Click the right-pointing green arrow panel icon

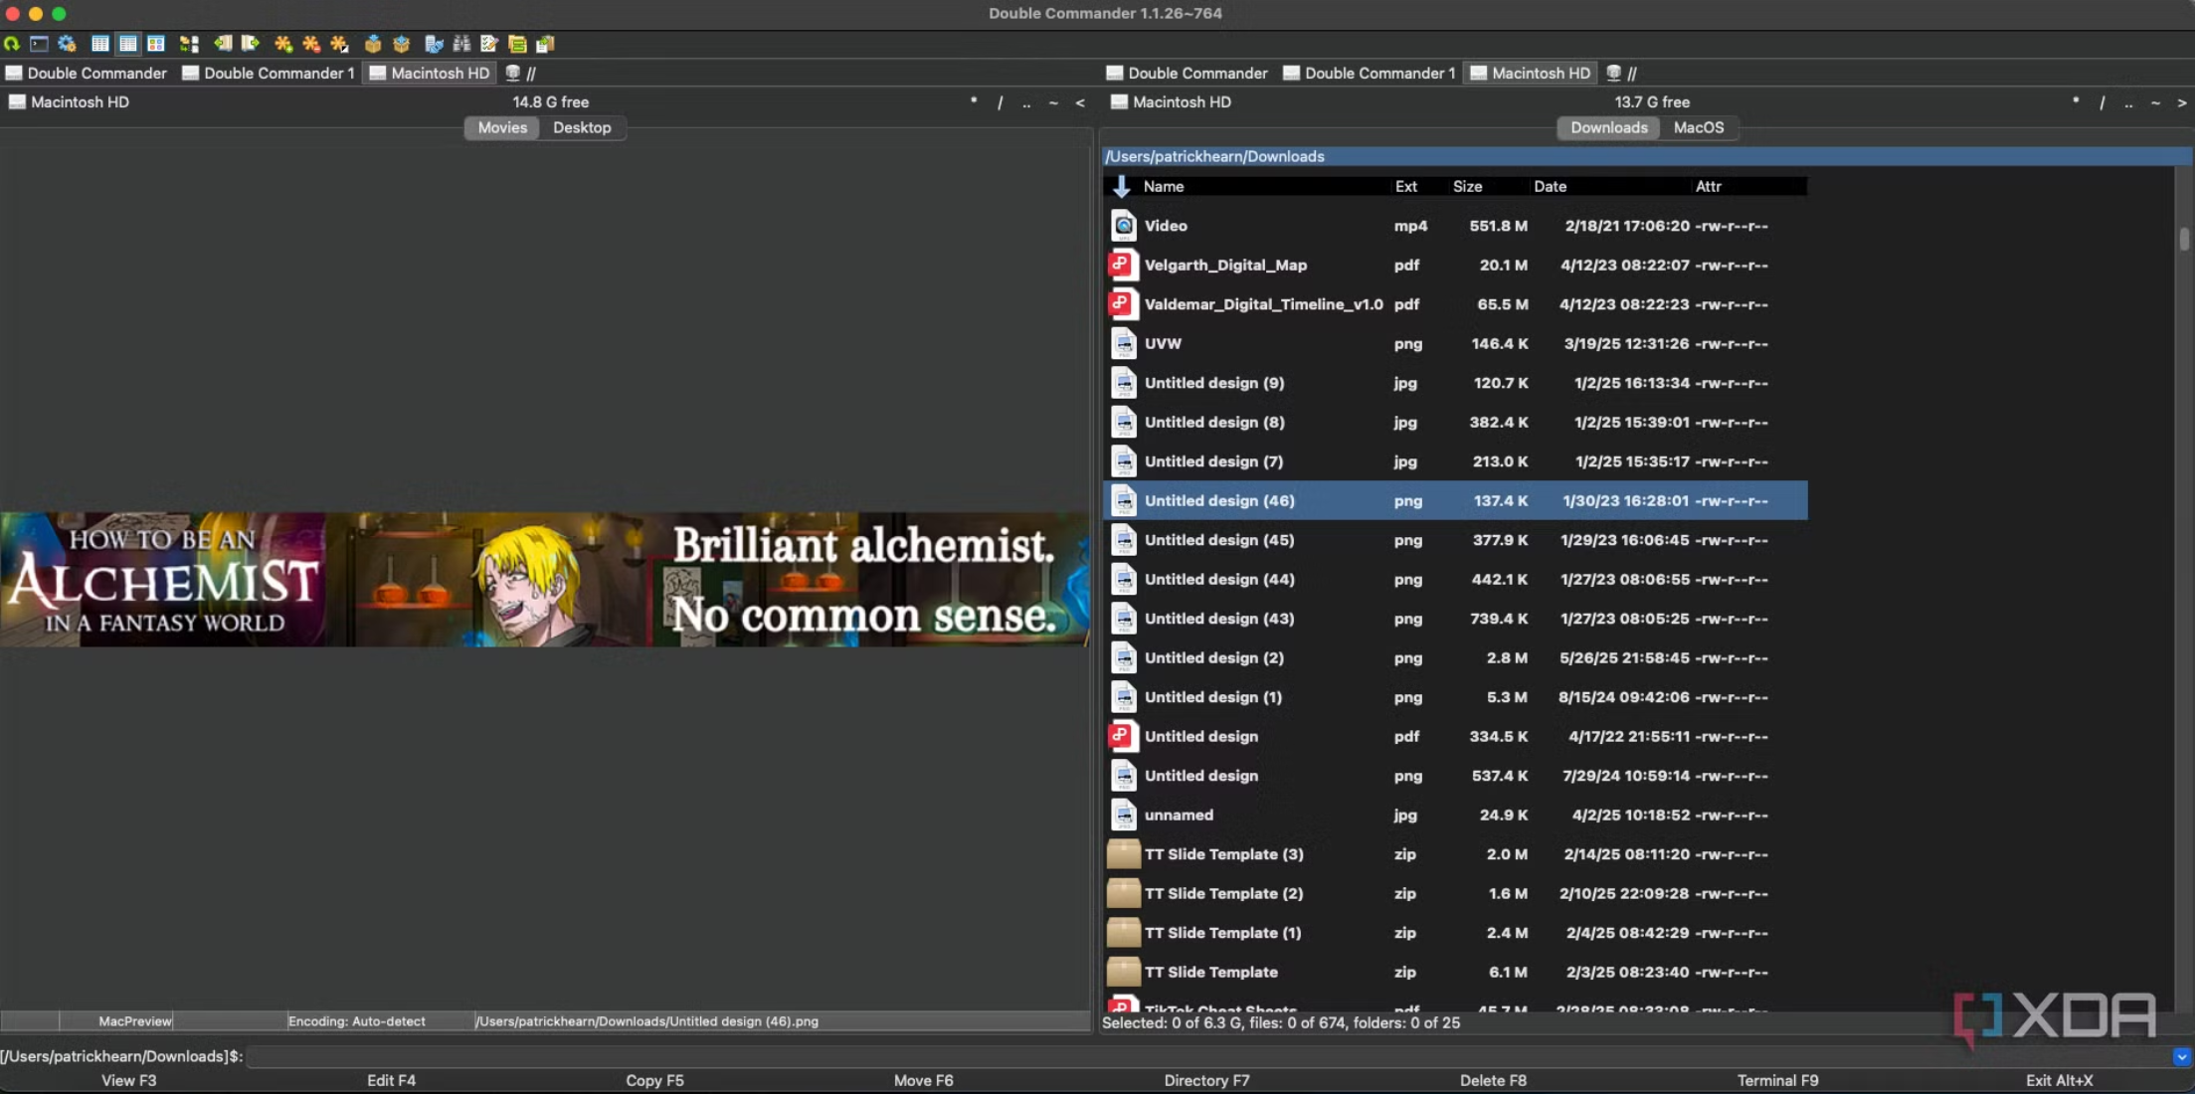coord(251,44)
